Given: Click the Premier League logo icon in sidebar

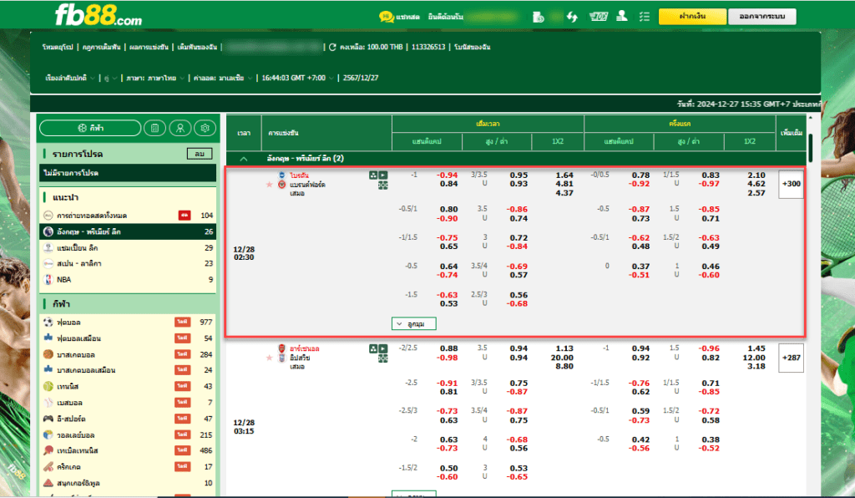Looking at the screenshot, I should [x=48, y=231].
